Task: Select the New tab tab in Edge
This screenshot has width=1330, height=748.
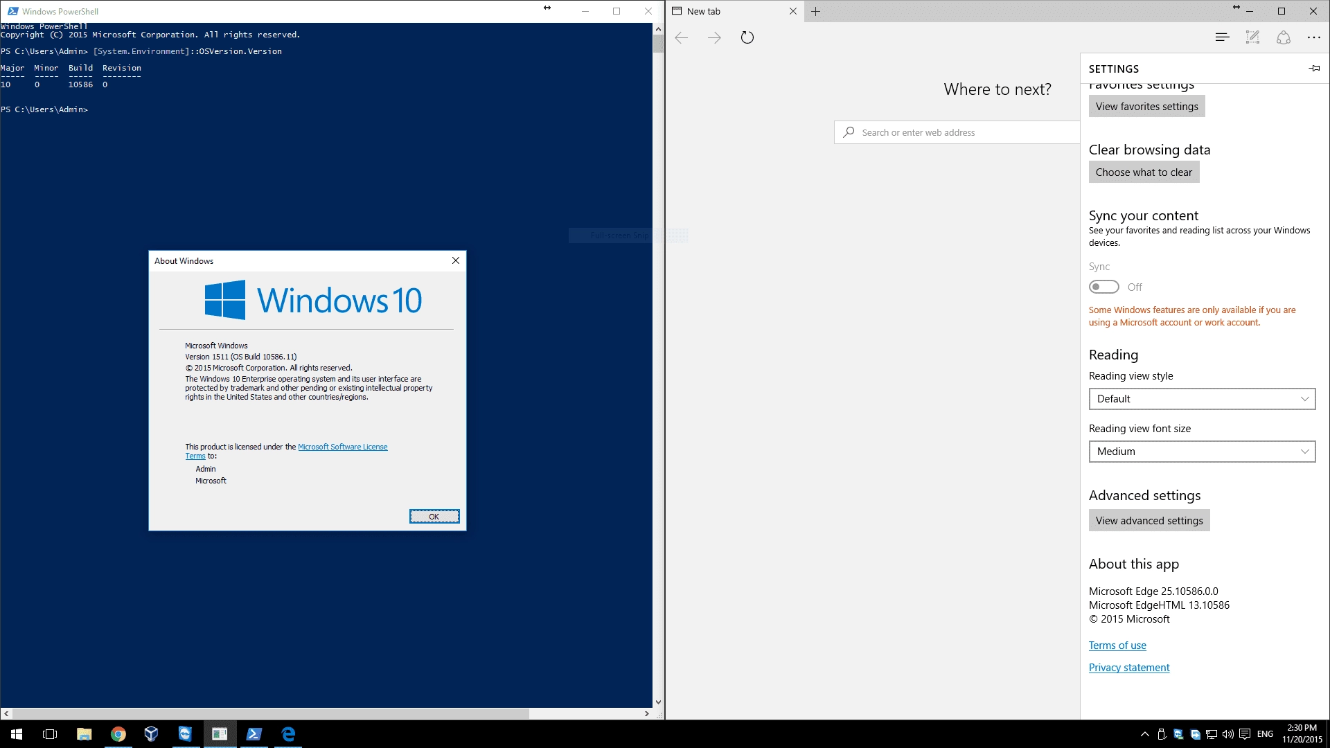Action: click(x=735, y=11)
